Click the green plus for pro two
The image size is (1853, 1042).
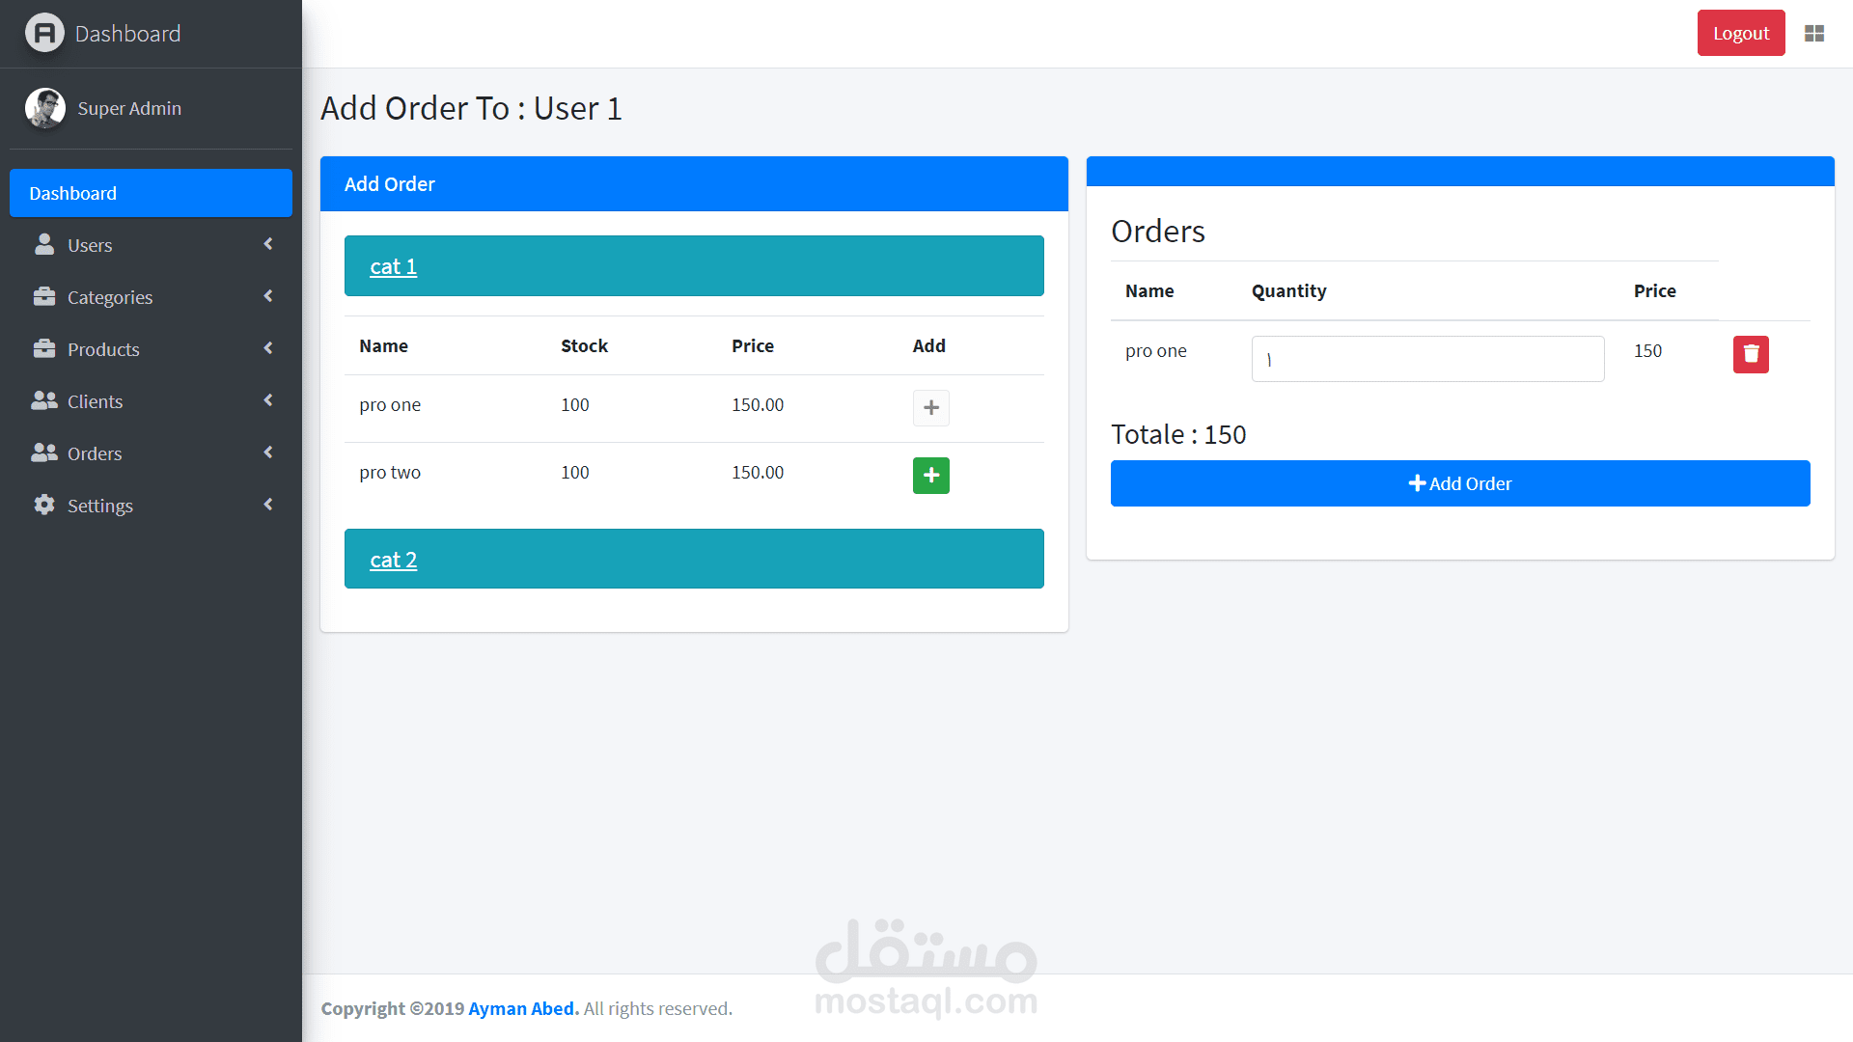click(x=930, y=475)
